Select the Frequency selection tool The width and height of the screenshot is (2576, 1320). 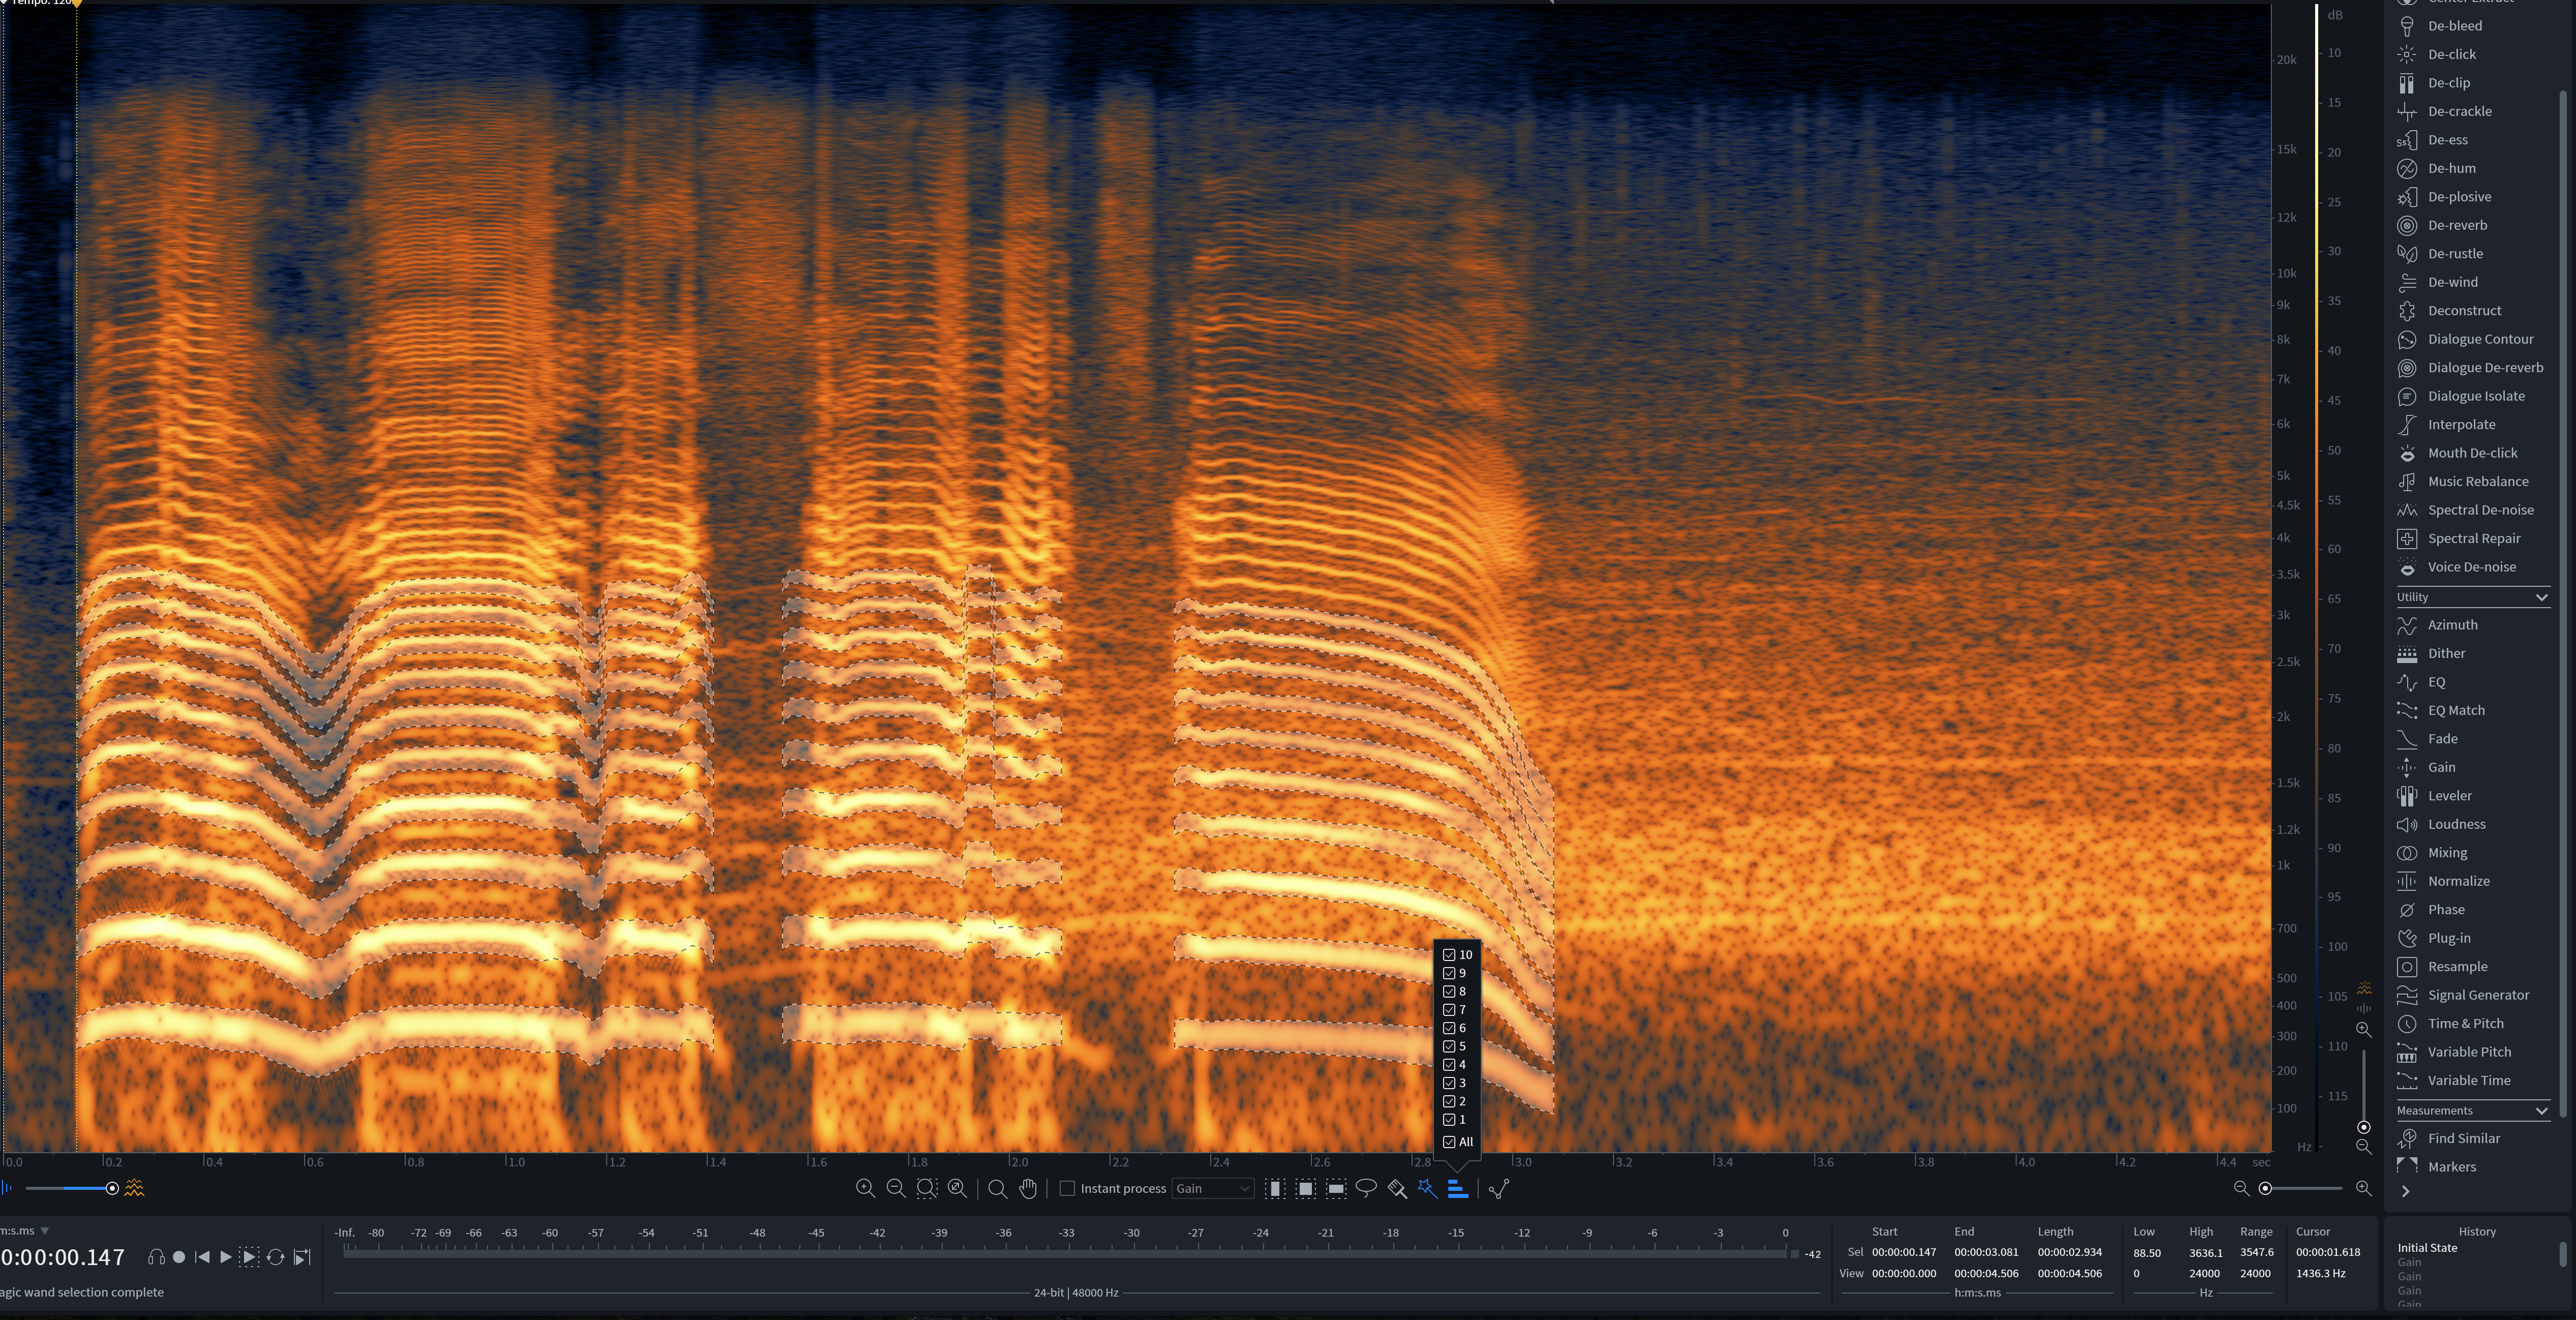(x=1336, y=1188)
